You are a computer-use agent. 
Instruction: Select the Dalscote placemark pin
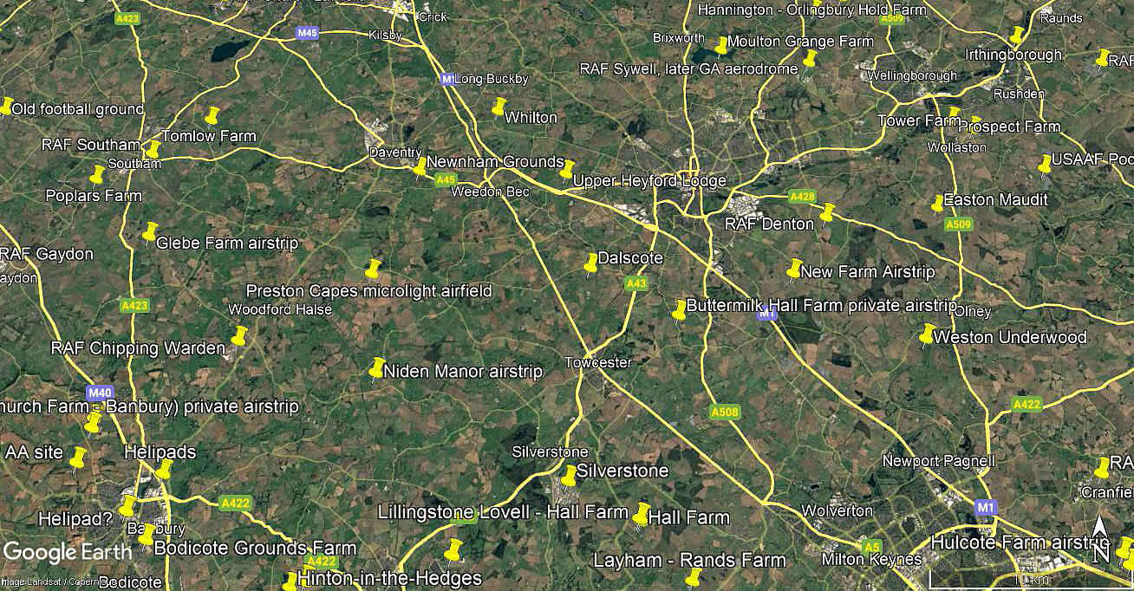pyautogui.click(x=591, y=263)
